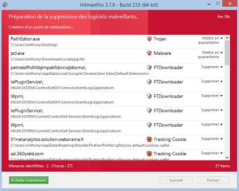Click grey shield icon of IePluginService under ControlSet001
This screenshot has height=191, width=239.
click(149, 82)
